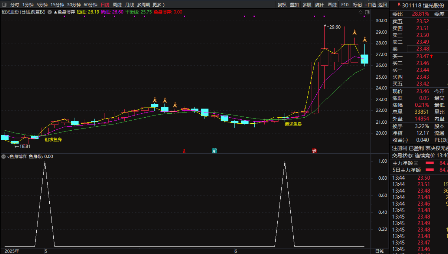Click the 画线 drawing tools button
The width and height of the screenshot is (448, 254).
tap(332, 5)
